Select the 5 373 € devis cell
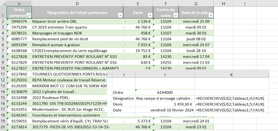The height and width of the screenshot is (131, 278). [138, 121]
